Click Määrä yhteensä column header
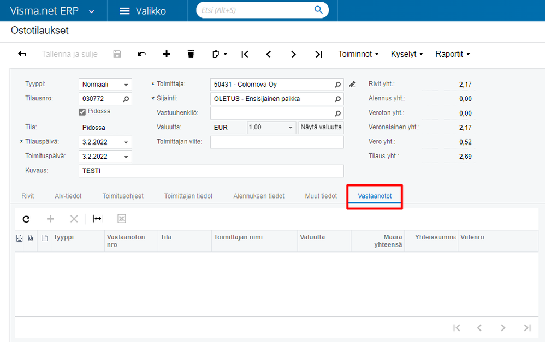 [x=378, y=241]
